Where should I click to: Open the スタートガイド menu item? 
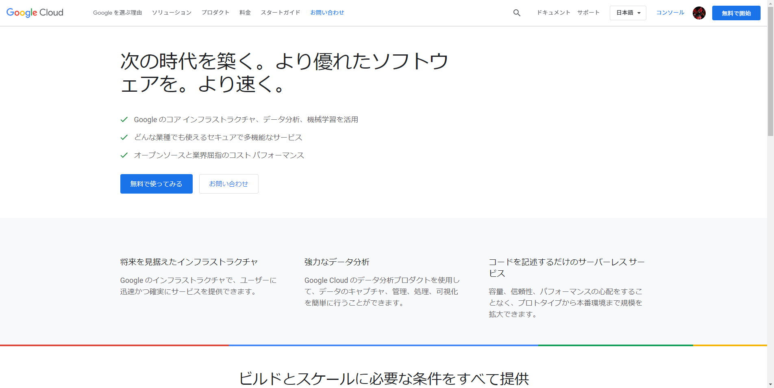(280, 13)
